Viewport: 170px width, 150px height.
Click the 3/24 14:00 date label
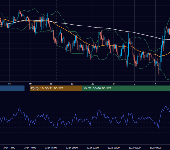tap(9, 147)
